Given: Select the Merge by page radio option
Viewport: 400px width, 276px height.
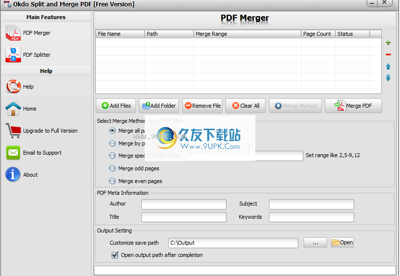Looking at the screenshot, I should [112, 143].
